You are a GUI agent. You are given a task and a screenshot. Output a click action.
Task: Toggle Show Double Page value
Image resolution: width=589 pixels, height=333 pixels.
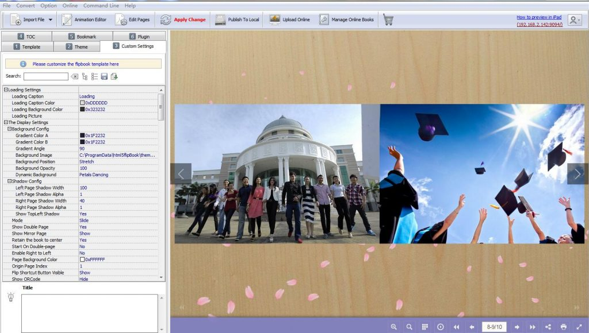(83, 227)
